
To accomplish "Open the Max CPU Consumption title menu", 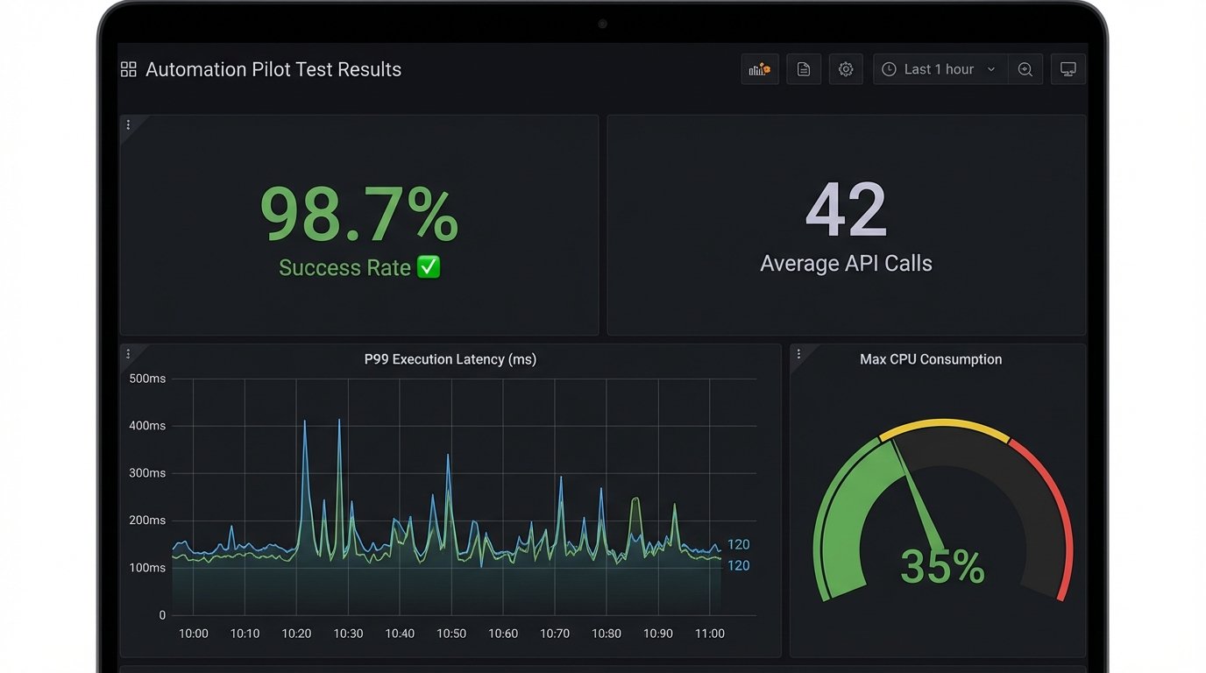I will [930, 358].
